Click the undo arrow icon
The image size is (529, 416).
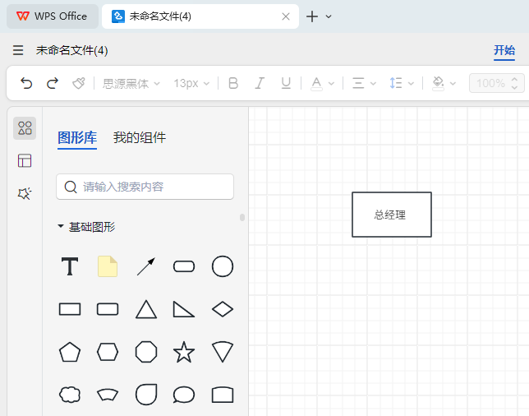point(26,83)
